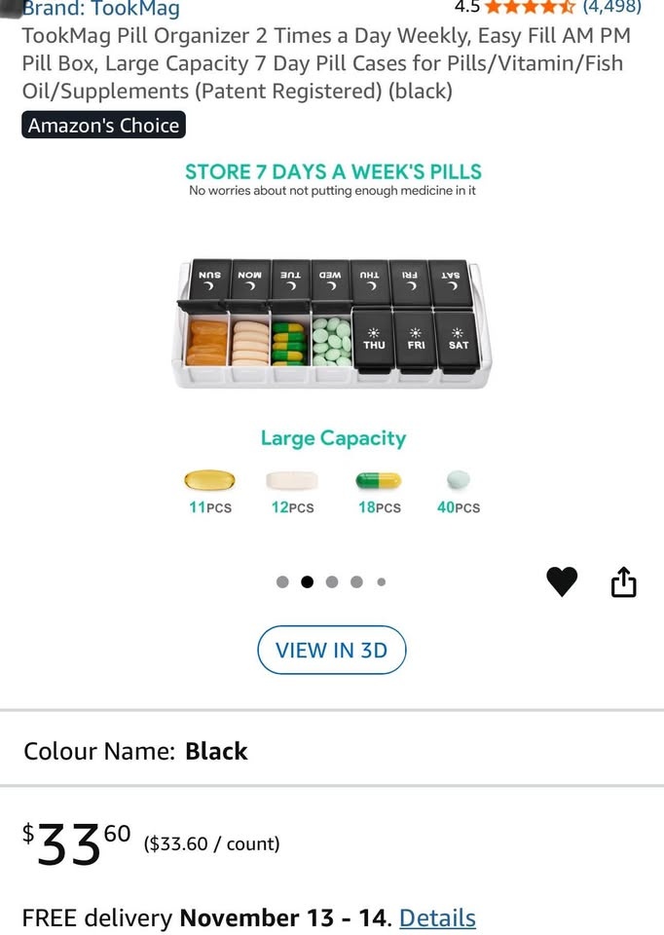
Task: Tap the yellow fish oil capsule icon
Action: [x=210, y=480]
